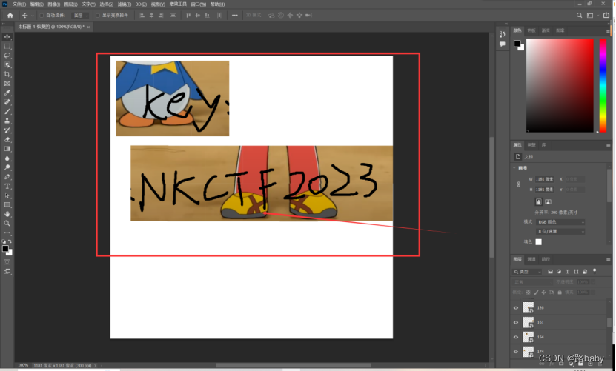This screenshot has height=371, width=616.
Task: Switch to the 通道 tab in layers panel
Action: click(x=531, y=259)
